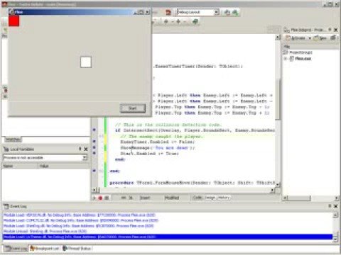Image resolution: width=341 pixels, height=255 pixels.
Task: Click the Insert mode indicator in the editor status bar
Action: pyautogui.click(x=145, y=198)
